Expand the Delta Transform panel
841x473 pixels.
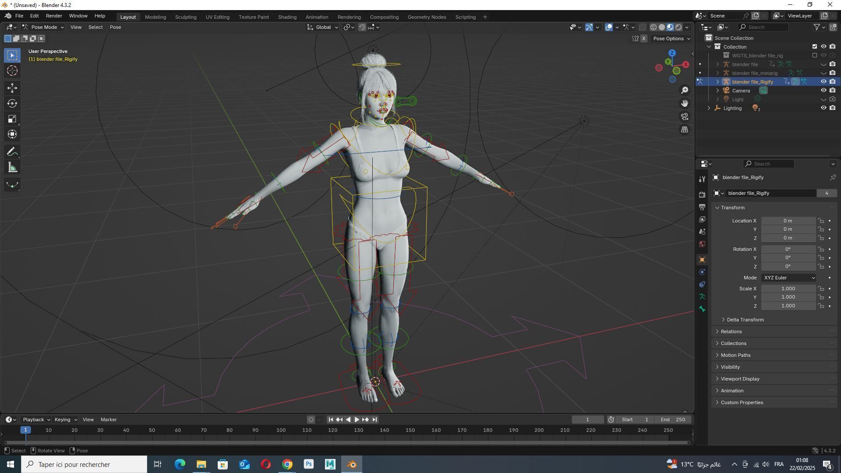(745, 320)
